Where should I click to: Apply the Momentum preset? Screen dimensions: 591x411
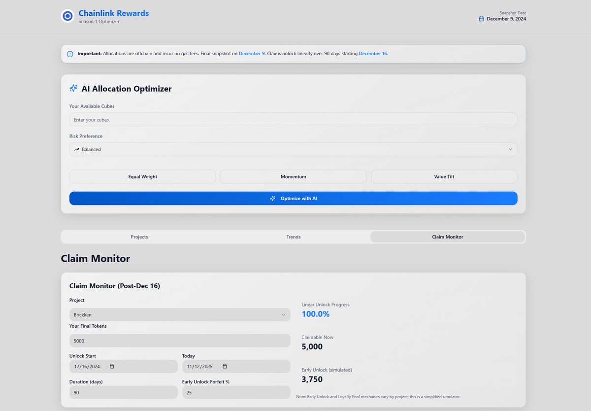(x=294, y=176)
